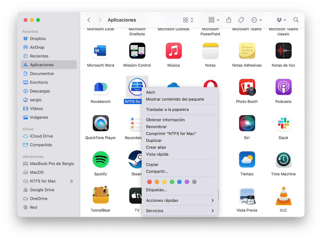Screen dimensions: 322x240
Task: Select MacBook Pro de Sergio location
Action: click(x=49, y=164)
